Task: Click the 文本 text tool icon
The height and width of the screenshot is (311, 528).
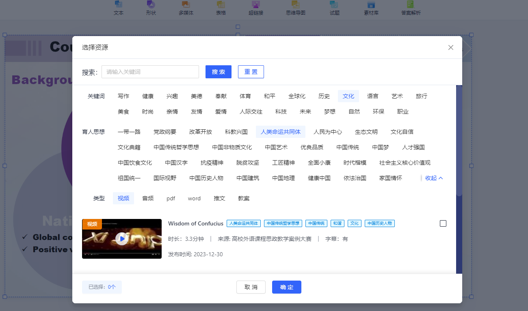Action: (119, 5)
